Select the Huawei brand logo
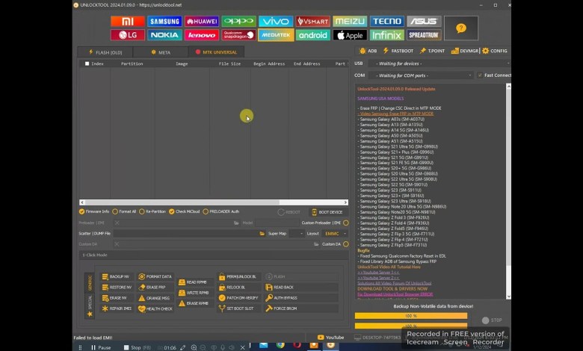This screenshot has width=583, height=351. (x=202, y=21)
